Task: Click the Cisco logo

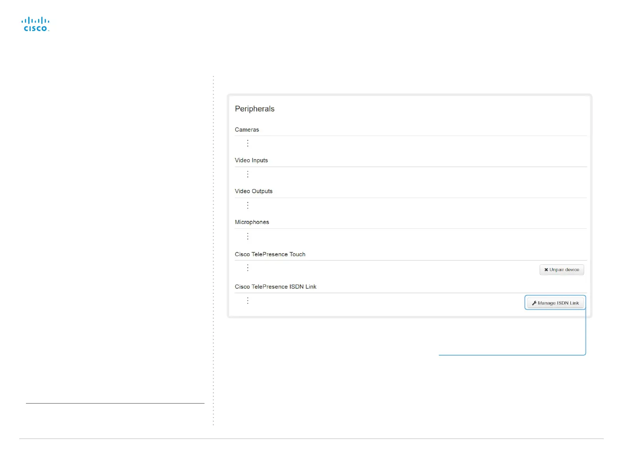Action: [35, 24]
